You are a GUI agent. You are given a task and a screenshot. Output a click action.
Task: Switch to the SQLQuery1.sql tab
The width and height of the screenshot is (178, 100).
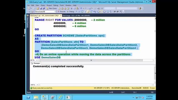coord(44,16)
